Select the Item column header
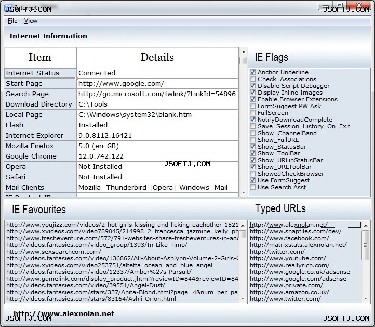This screenshot has width=375, height=327. (40, 58)
